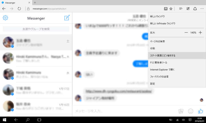The width and height of the screenshot is (206, 123).
Task: Click the blurred URL link in chat
Action: (x=119, y=91)
